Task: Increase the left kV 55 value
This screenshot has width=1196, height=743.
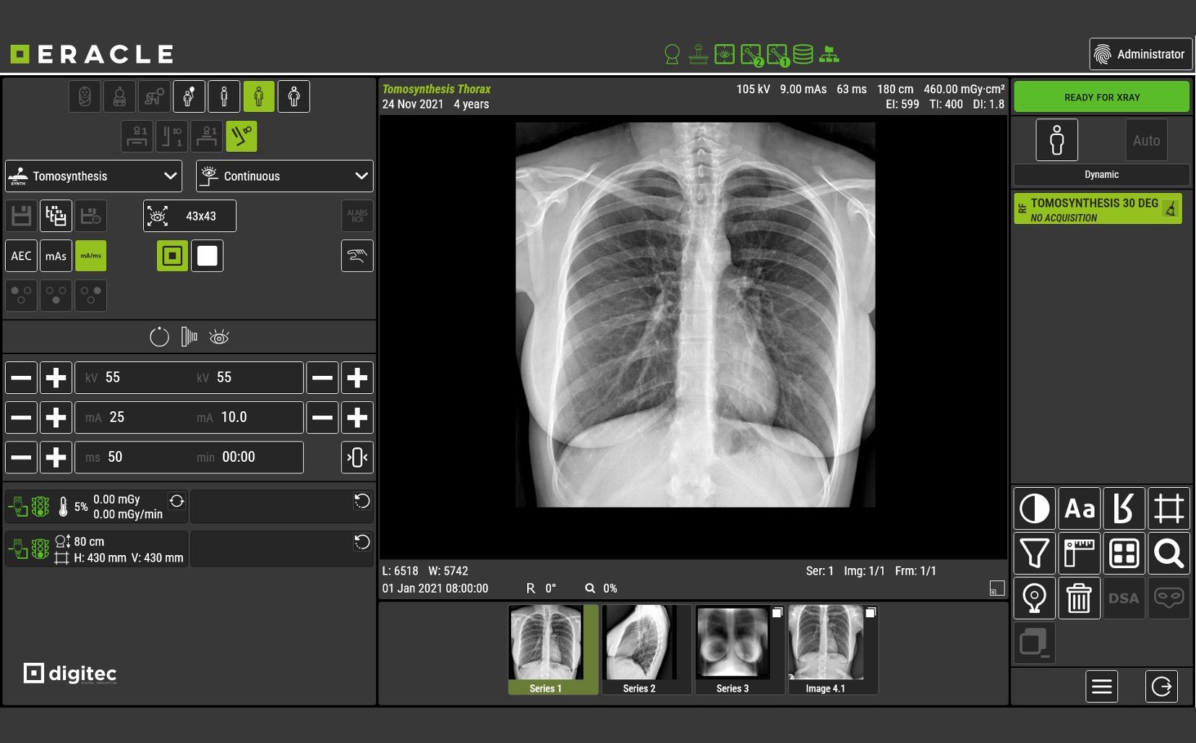Action: 56,377
